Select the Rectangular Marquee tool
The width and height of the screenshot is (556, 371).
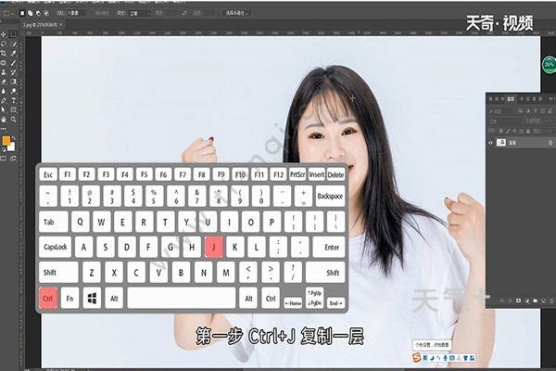click(14, 34)
